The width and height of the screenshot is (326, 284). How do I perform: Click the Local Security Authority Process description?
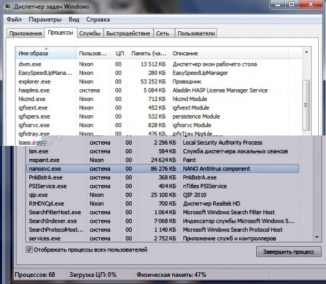(222, 143)
